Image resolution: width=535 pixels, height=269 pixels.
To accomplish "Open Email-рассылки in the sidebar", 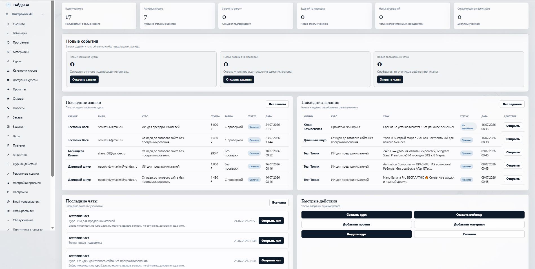I will click(x=23, y=211).
